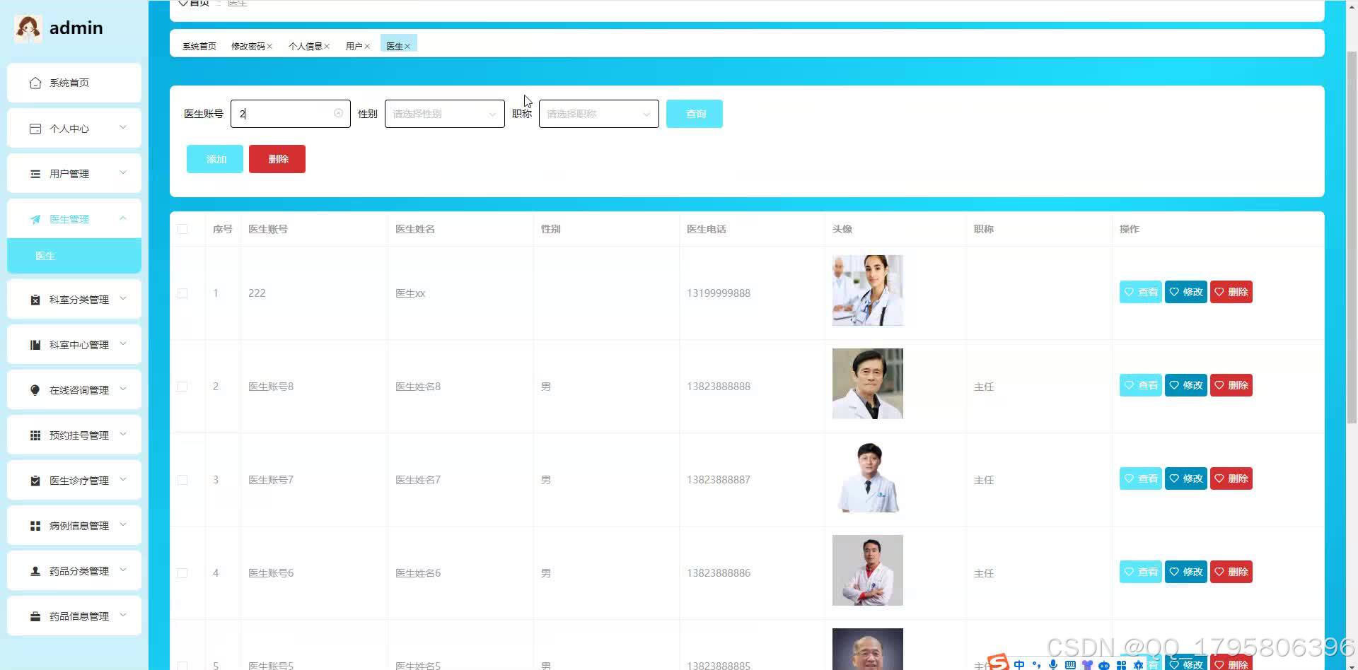1358x670 pixels.
Task: Click the 用户管理 list icon
Action: pos(35,174)
